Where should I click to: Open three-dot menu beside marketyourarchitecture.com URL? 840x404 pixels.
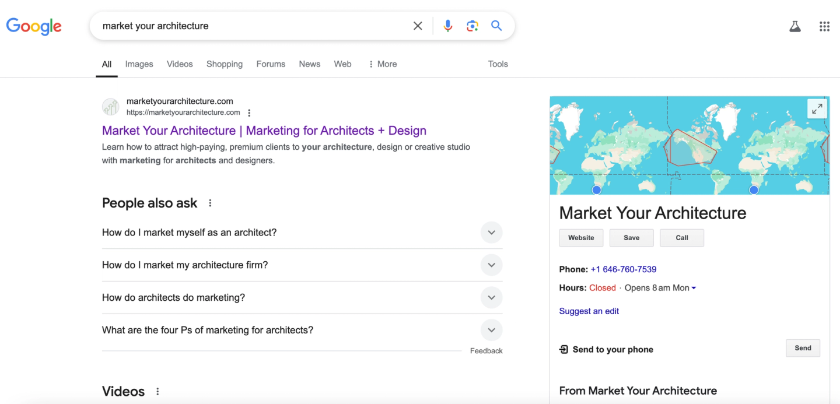249,113
